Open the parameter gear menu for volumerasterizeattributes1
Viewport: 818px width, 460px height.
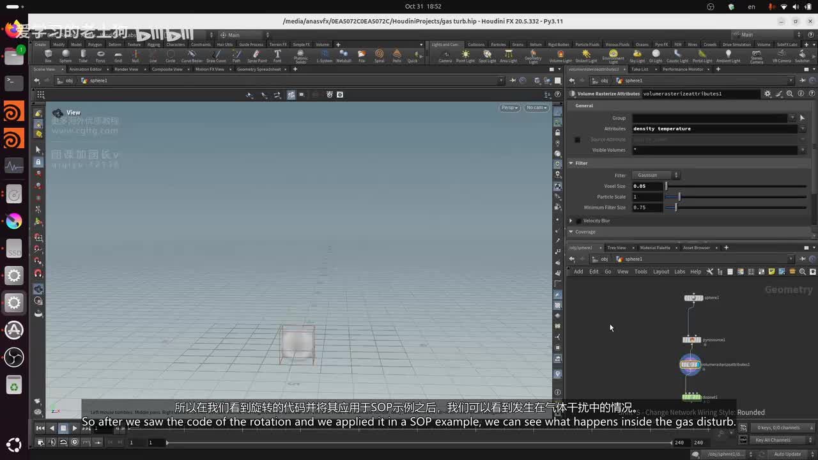pos(768,93)
